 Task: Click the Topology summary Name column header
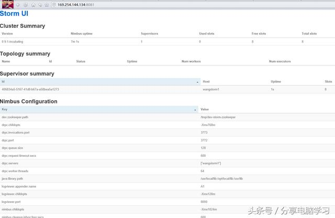pos(6,61)
